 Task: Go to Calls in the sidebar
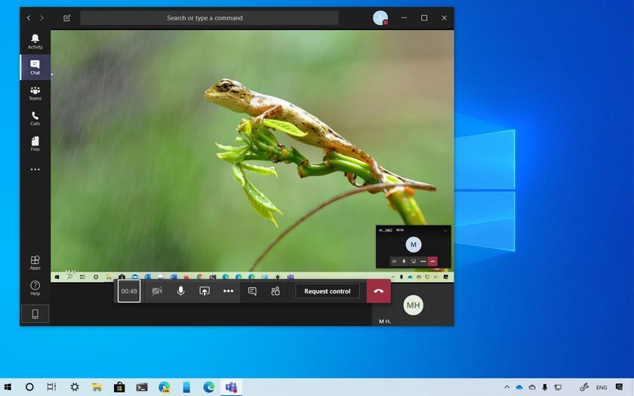click(35, 118)
